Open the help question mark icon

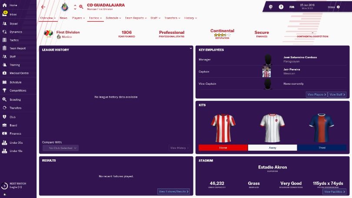click(281, 7)
